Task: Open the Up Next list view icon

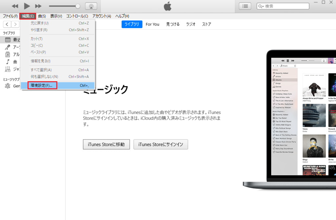Action: tap(245, 6)
